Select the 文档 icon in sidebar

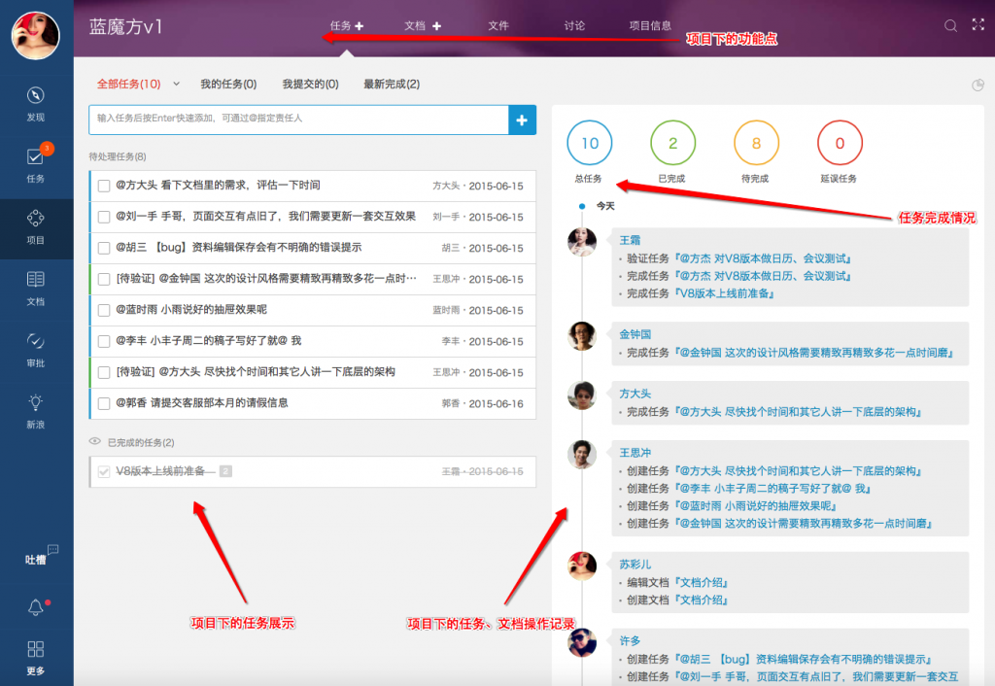(36, 279)
